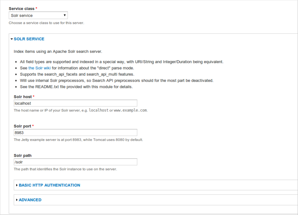Image resolution: width=298 pixels, height=215 pixels.
Task: Collapse the Solr Service section arrow
Action: tap(12, 39)
